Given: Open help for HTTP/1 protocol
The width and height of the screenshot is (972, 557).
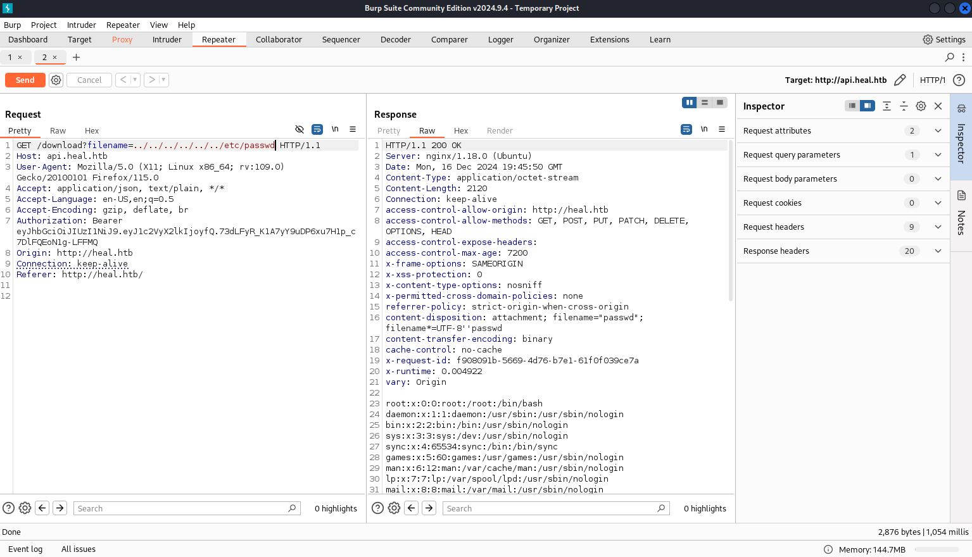Looking at the screenshot, I should tap(959, 80).
